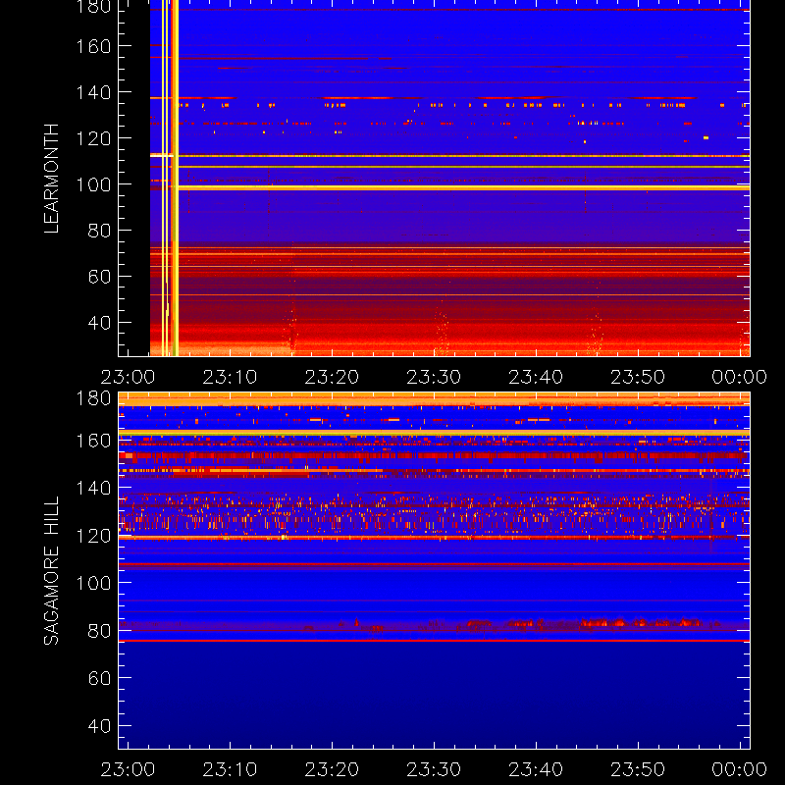Screen dimensions: 785x785
Task: Select the 80 tick label on Learmonth axis
Action: tap(99, 231)
